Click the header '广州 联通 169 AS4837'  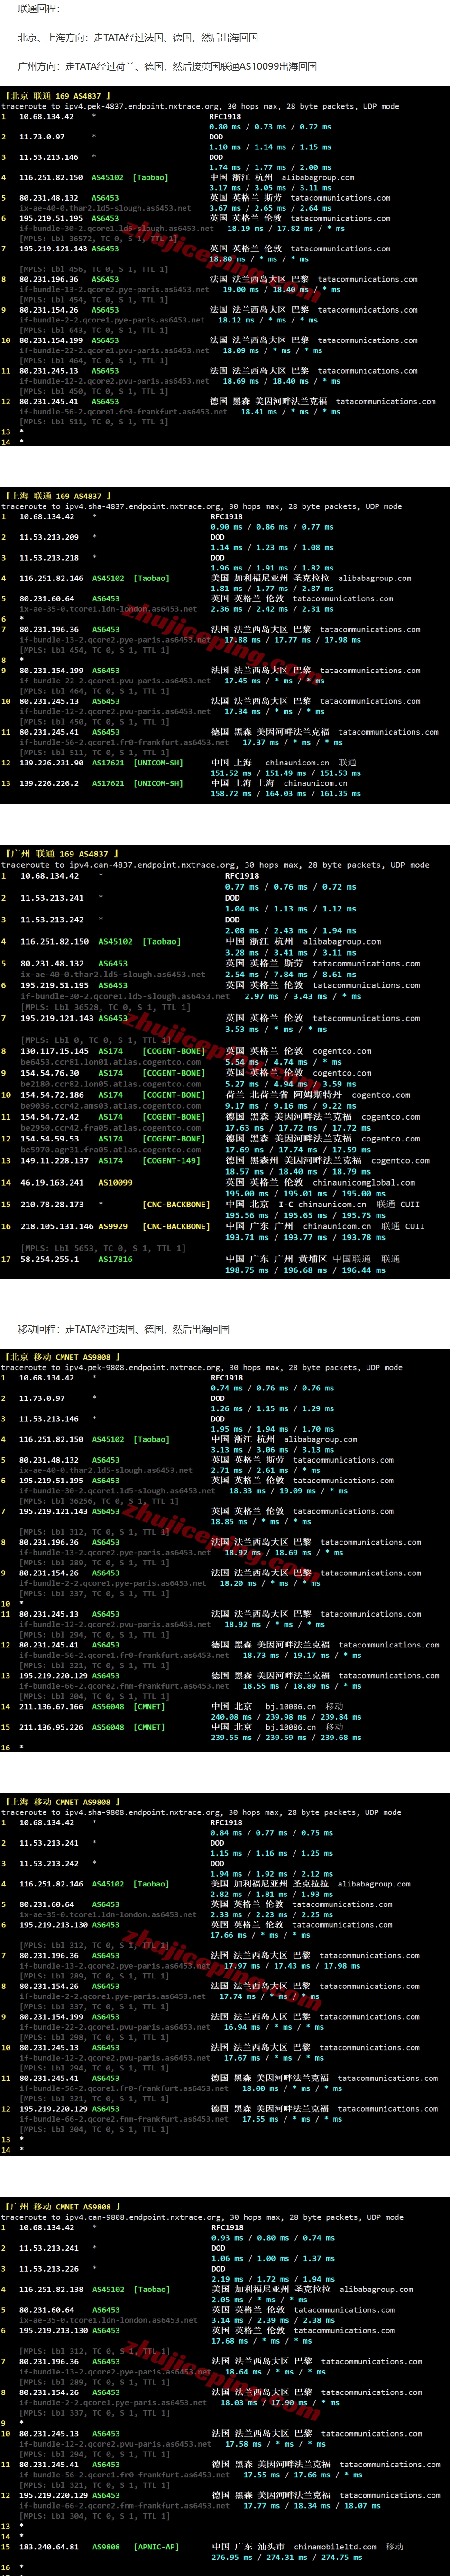60,854
